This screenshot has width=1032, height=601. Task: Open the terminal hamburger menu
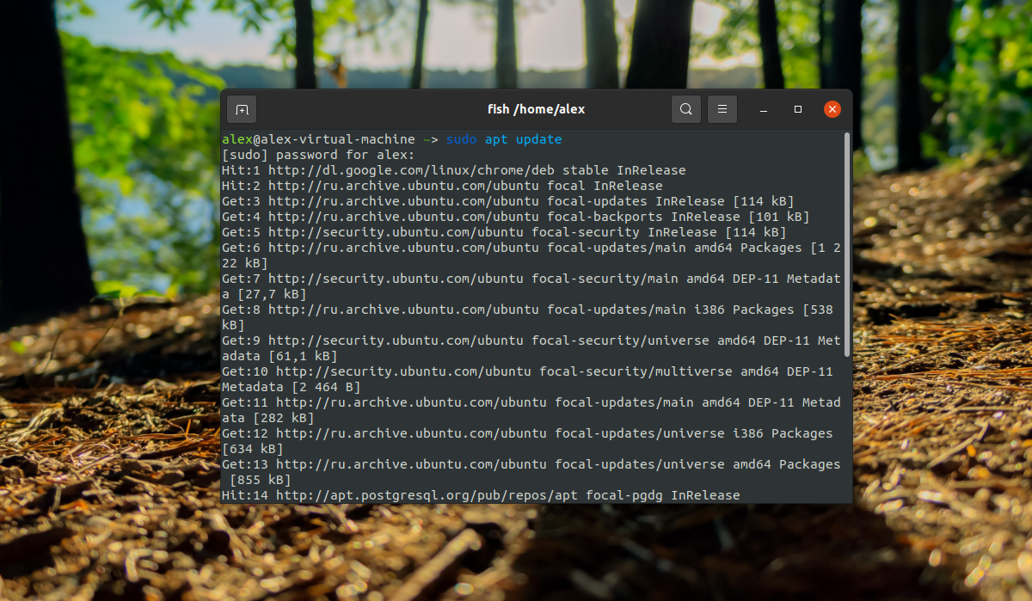tap(722, 109)
